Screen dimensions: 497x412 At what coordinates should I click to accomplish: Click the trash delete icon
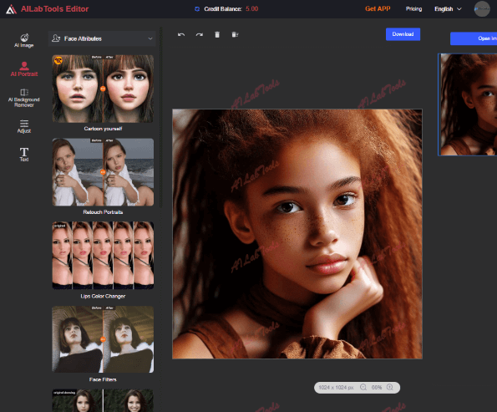(217, 34)
